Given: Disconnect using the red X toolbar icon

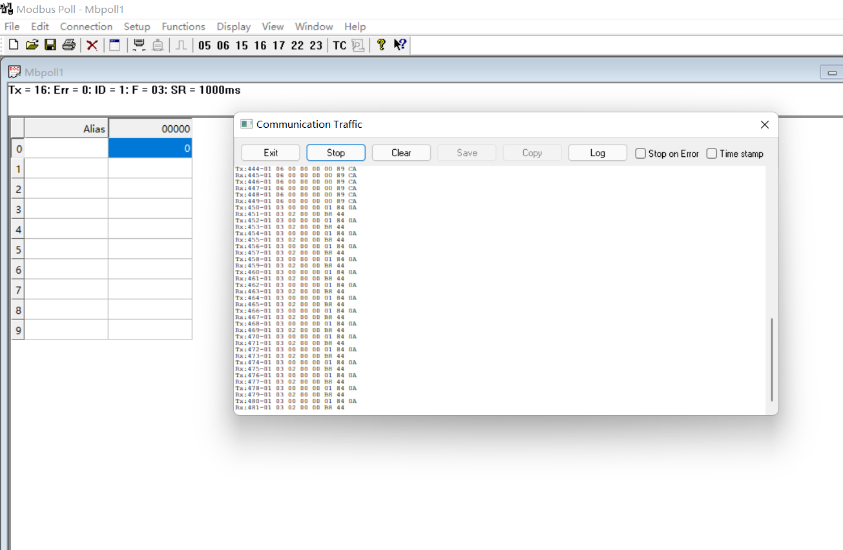Looking at the screenshot, I should pos(92,45).
